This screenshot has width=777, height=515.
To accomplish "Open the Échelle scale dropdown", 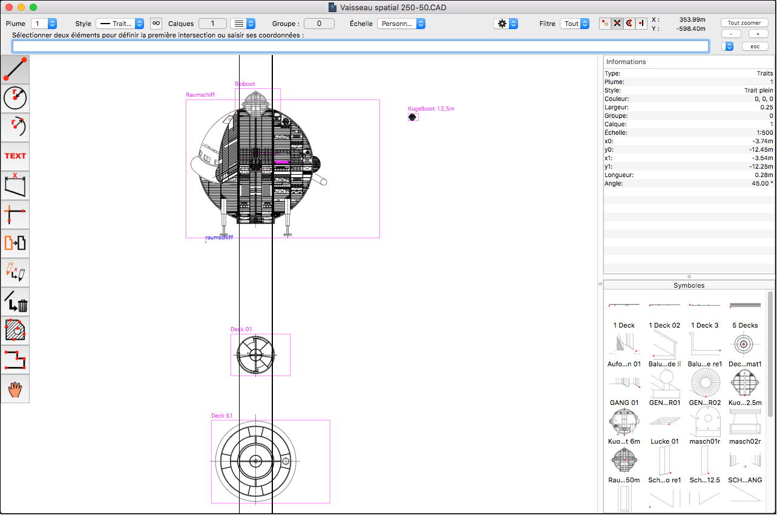I will click(401, 24).
